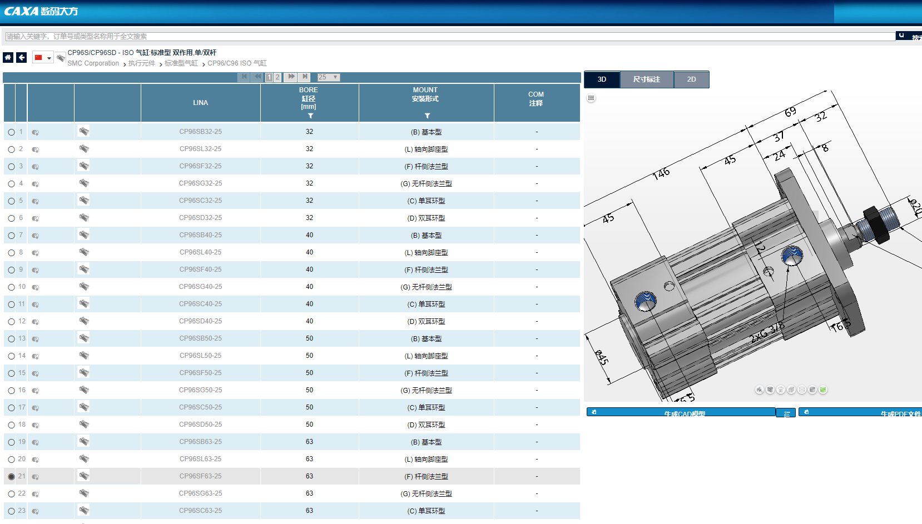The image size is (922, 524).
Task: Go to the next page arrow
Action: (291, 77)
